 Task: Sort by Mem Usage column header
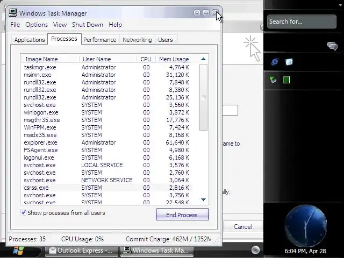pyautogui.click(x=174, y=59)
